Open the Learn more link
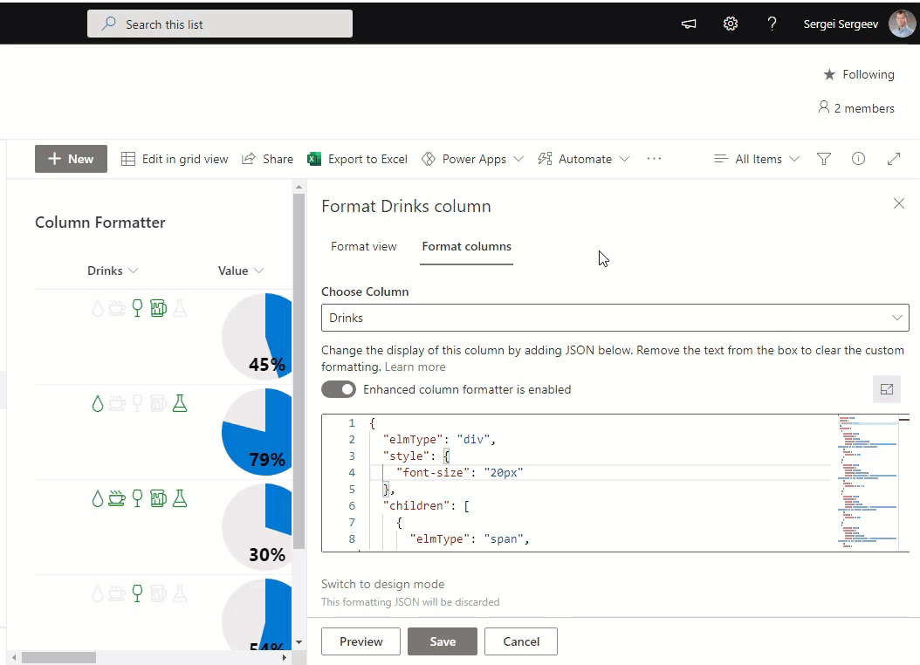 pyautogui.click(x=415, y=367)
